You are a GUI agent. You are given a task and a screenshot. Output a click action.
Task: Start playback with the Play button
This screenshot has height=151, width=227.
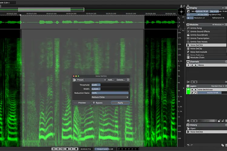(71, 149)
